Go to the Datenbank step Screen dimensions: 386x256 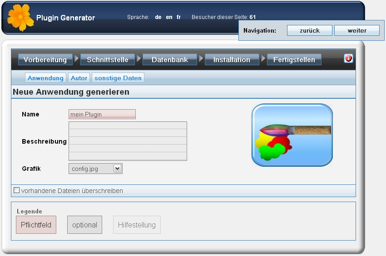(x=170, y=60)
